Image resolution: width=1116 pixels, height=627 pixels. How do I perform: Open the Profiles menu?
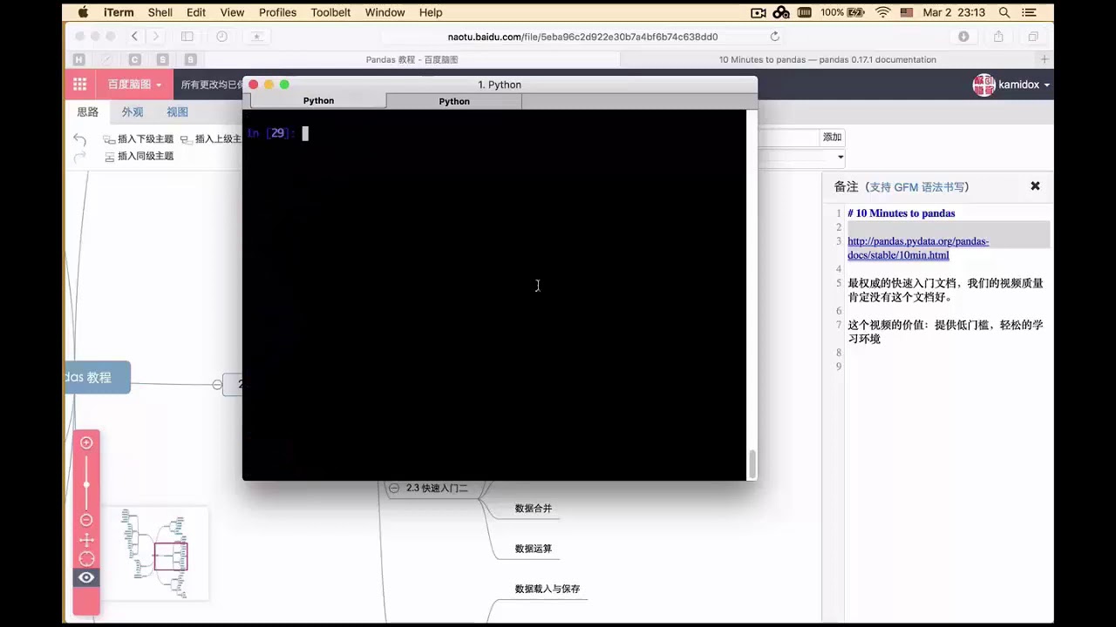277,12
